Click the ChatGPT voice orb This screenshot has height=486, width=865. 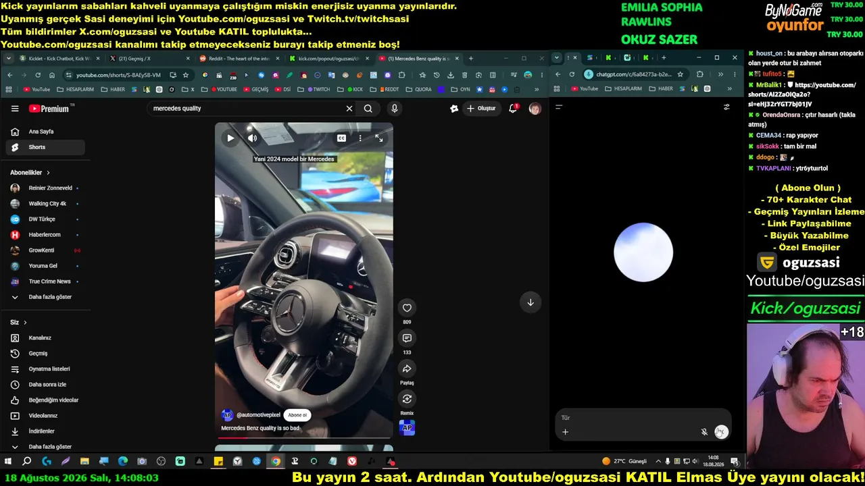coord(643,252)
